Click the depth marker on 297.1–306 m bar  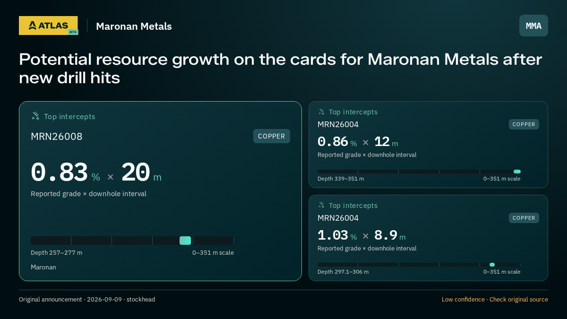coord(492,265)
